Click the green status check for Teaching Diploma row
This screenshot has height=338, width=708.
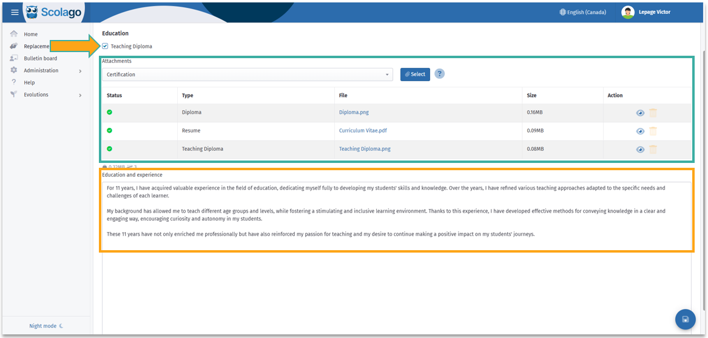click(x=110, y=149)
